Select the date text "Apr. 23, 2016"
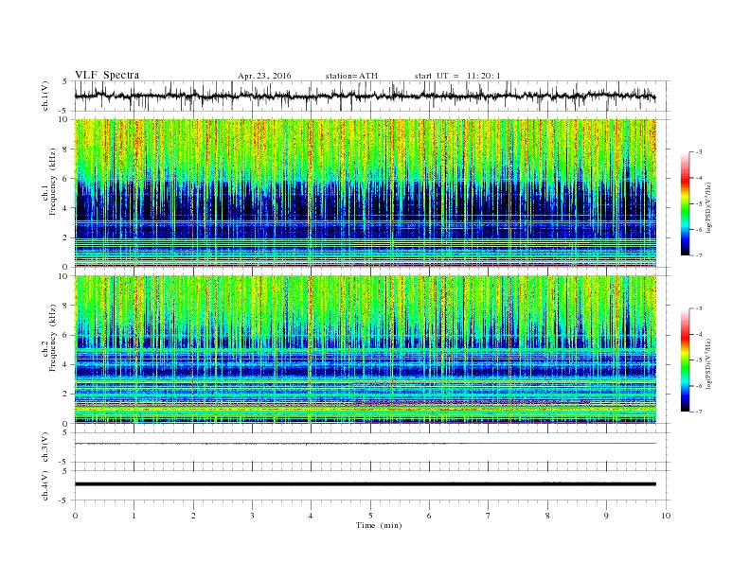 coord(264,76)
